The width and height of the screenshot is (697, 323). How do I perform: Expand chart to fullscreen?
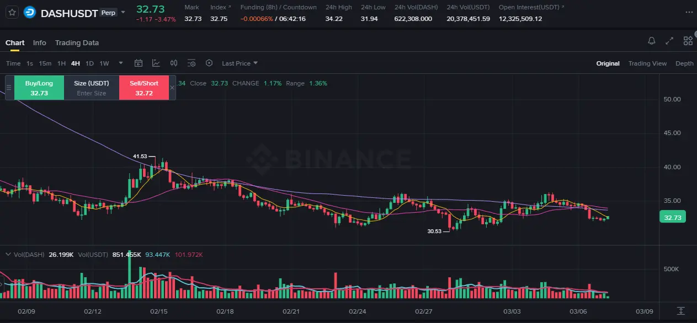[669, 41]
